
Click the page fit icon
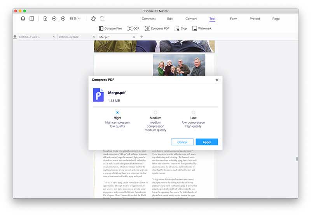pyautogui.click(x=45, y=18)
